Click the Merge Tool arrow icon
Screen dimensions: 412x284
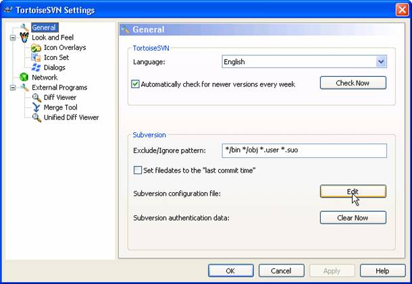36,107
